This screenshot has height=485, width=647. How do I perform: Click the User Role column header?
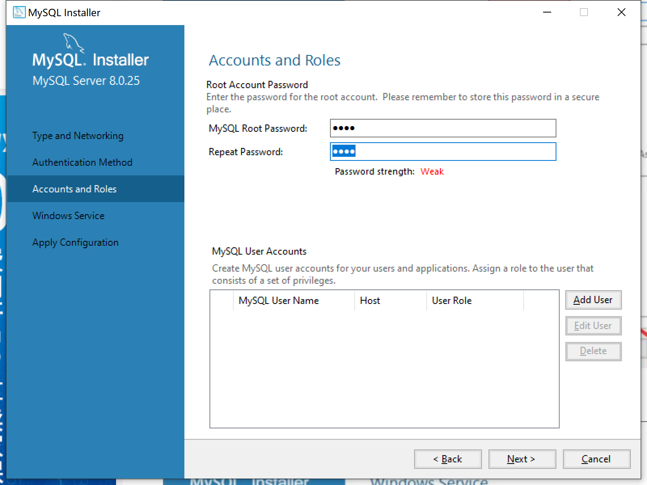pyautogui.click(x=475, y=301)
